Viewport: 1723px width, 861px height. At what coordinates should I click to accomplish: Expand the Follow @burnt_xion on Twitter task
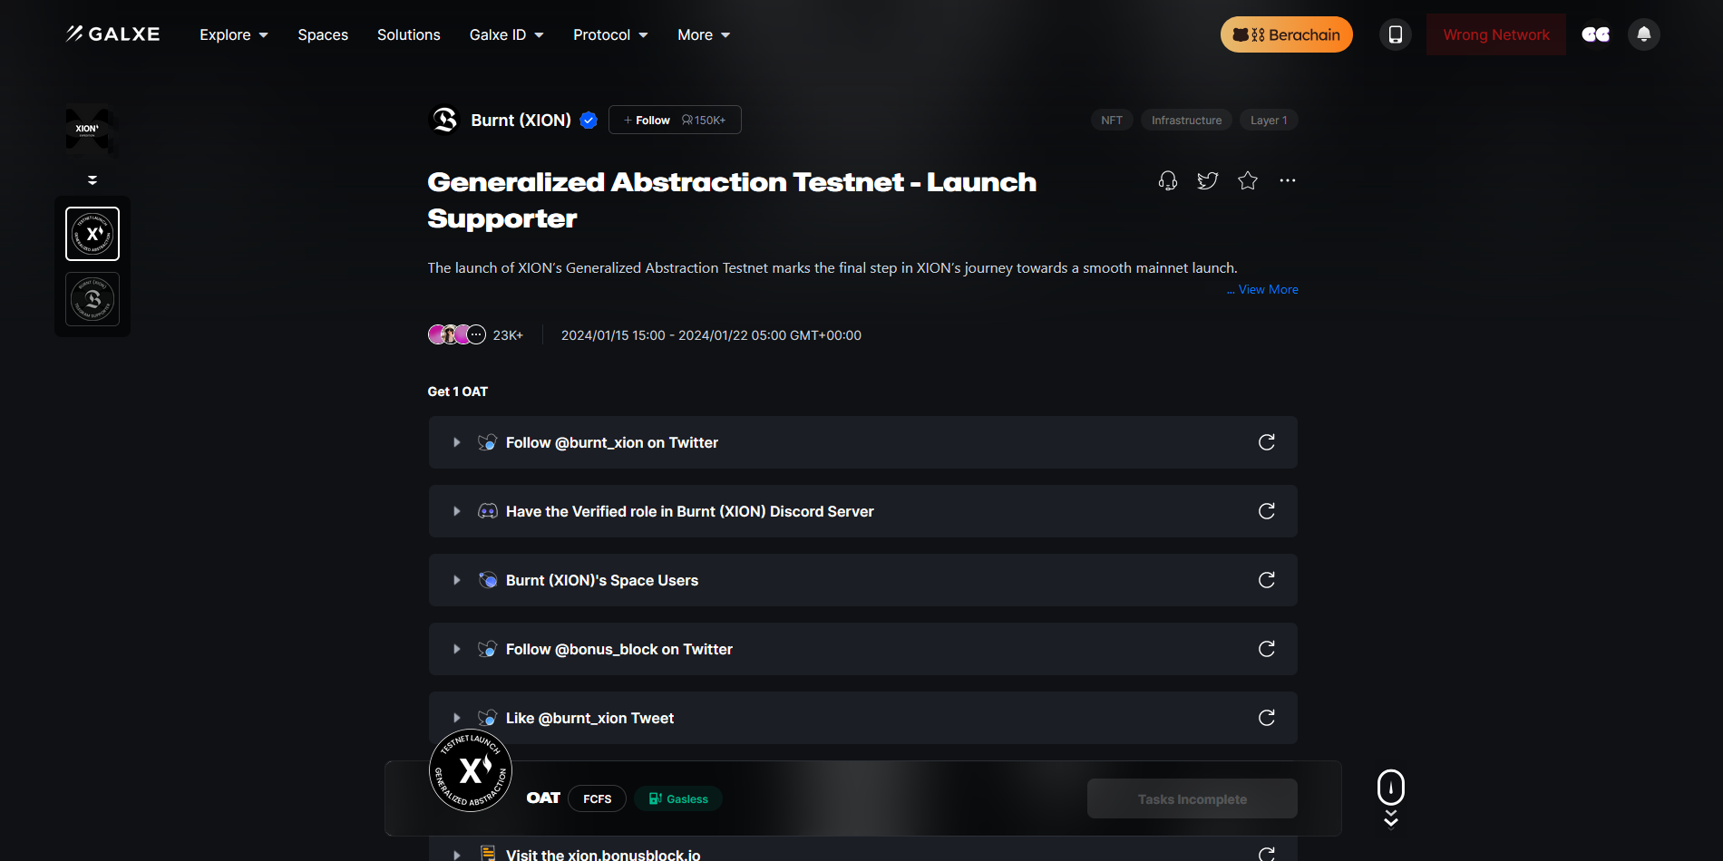(457, 442)
